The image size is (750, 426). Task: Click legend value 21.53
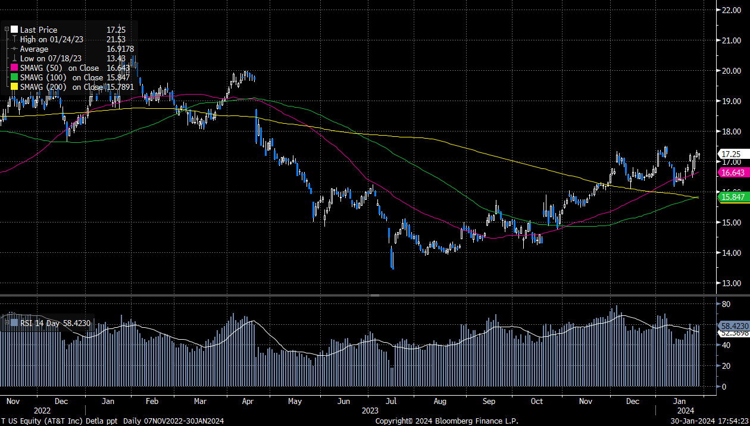click(116, 39)
